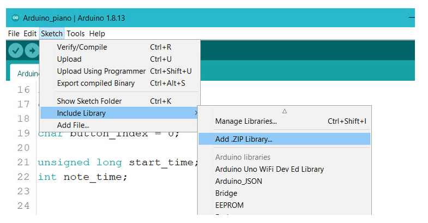
Task: Click the Upload arrow toolbar icon
Action: (x=32, y=51)
